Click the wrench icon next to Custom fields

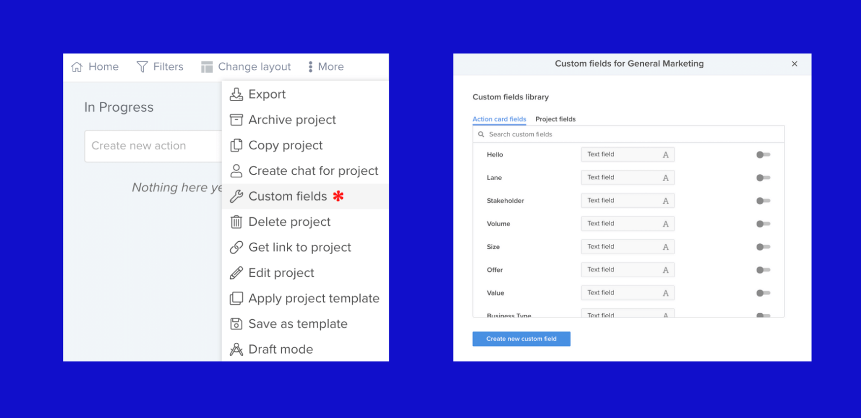[236, 196]
